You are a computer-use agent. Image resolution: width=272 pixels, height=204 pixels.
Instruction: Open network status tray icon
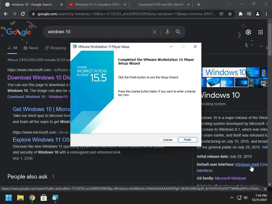tap(239, 198)
